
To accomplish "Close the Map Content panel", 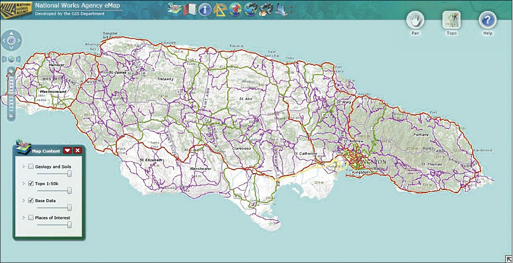I will point(78,150).
